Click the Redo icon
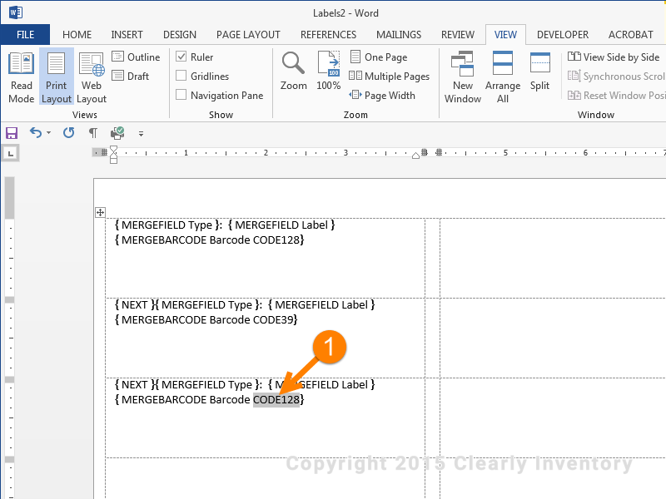The height and width of the screenshot is (499, 666). point(68,133)
